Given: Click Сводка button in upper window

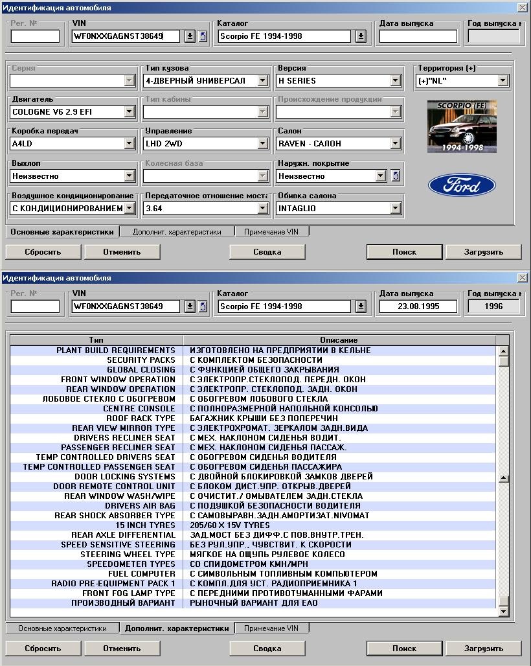Looking at the screenshot, I should (267, 252).
